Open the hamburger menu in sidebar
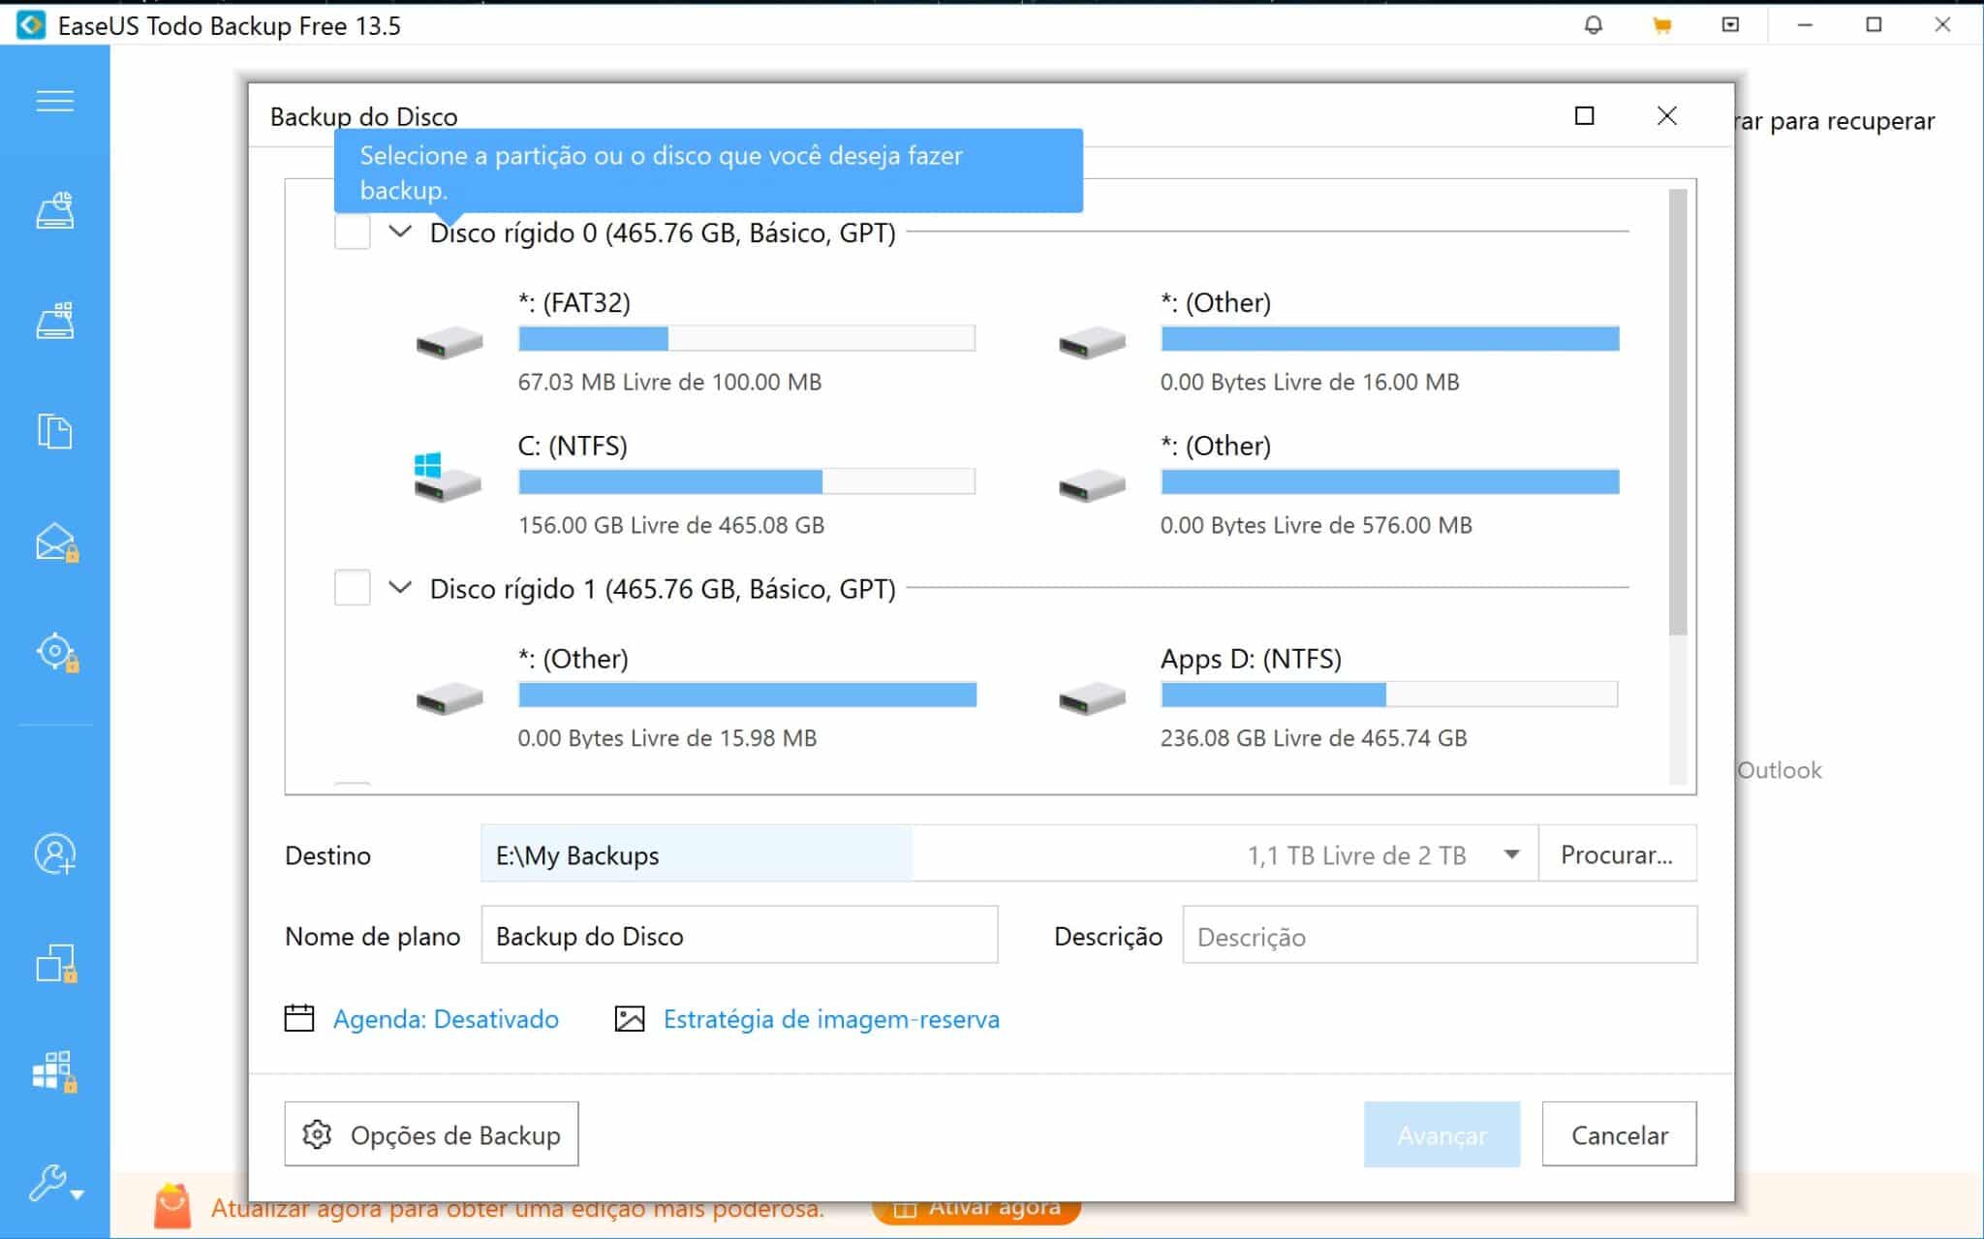 [x=54, y=101]
